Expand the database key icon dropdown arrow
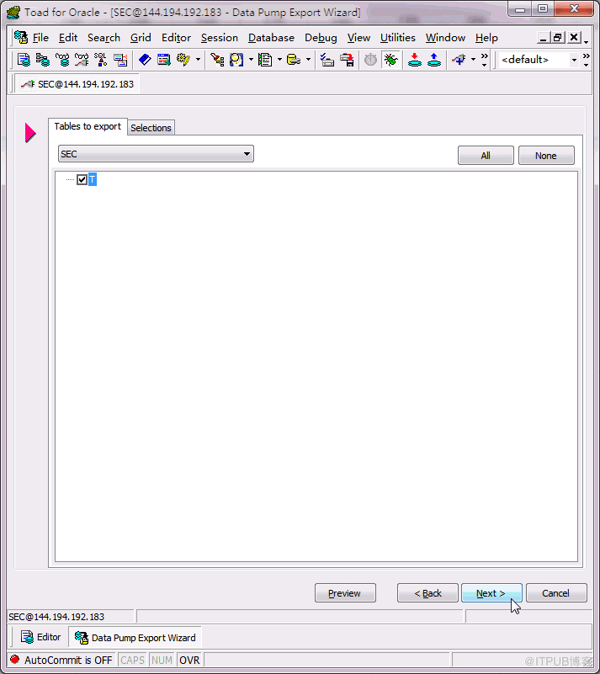This screenshot has height=674, width=600. [x=308, y=60]
